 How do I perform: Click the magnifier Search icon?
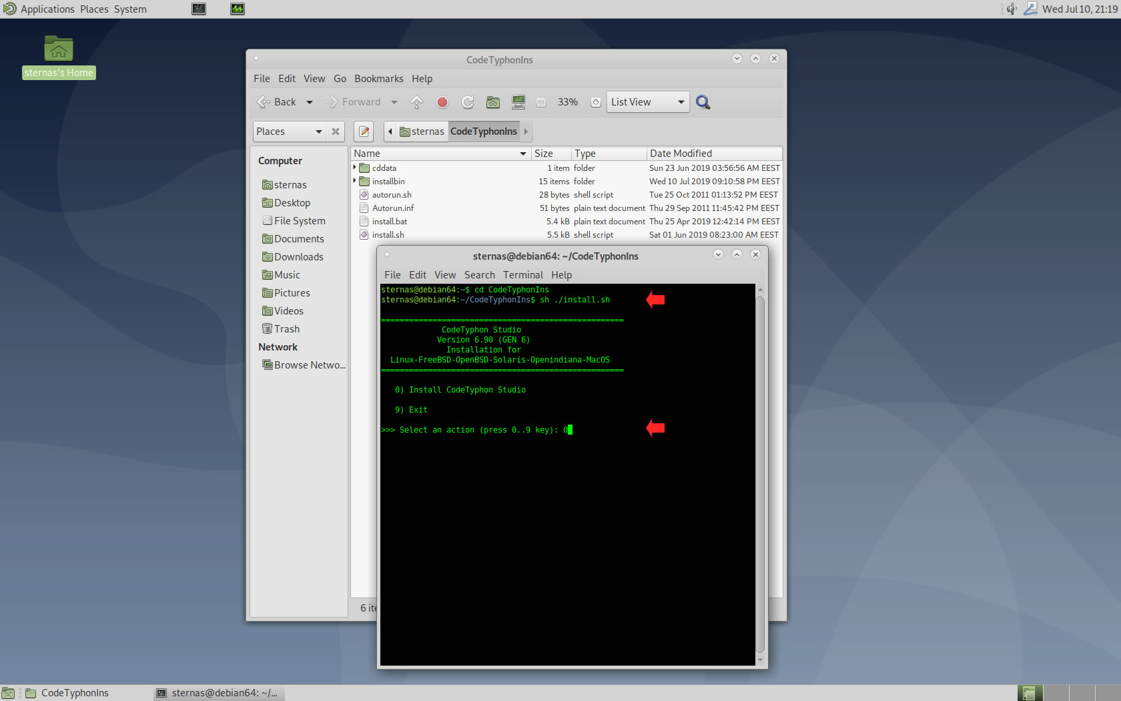tap(703, 102)
